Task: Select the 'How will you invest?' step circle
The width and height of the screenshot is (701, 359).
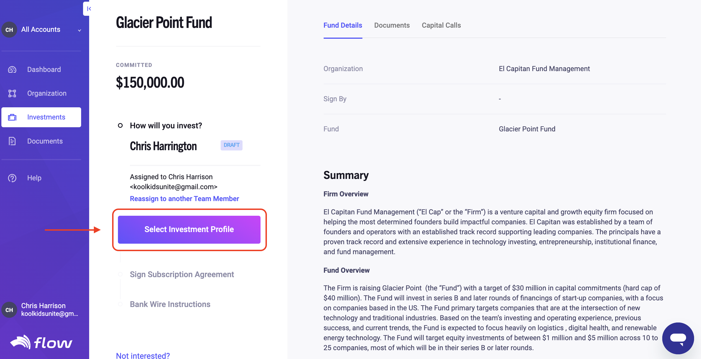Action: click(x=120, y=126)
